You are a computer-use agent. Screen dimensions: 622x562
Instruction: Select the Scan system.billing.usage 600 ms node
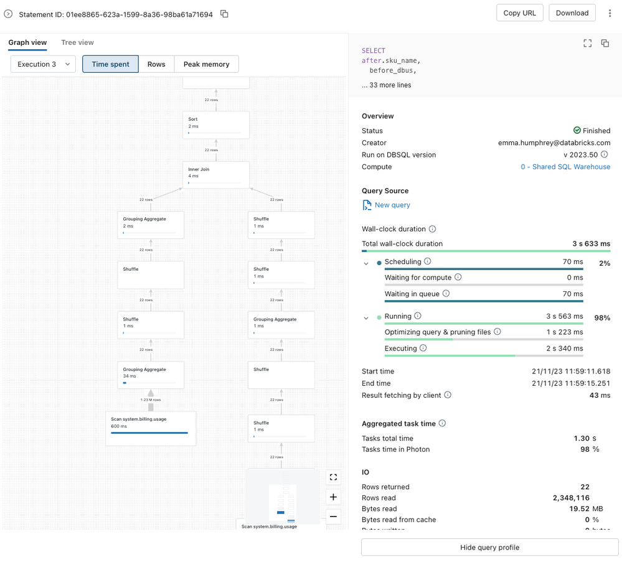[x=151, y=428]
